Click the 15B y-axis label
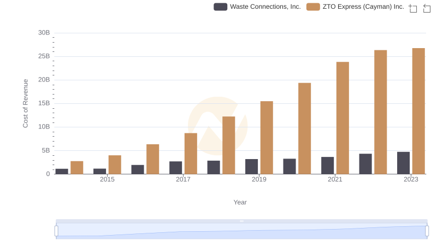 (x=44, y=103)
